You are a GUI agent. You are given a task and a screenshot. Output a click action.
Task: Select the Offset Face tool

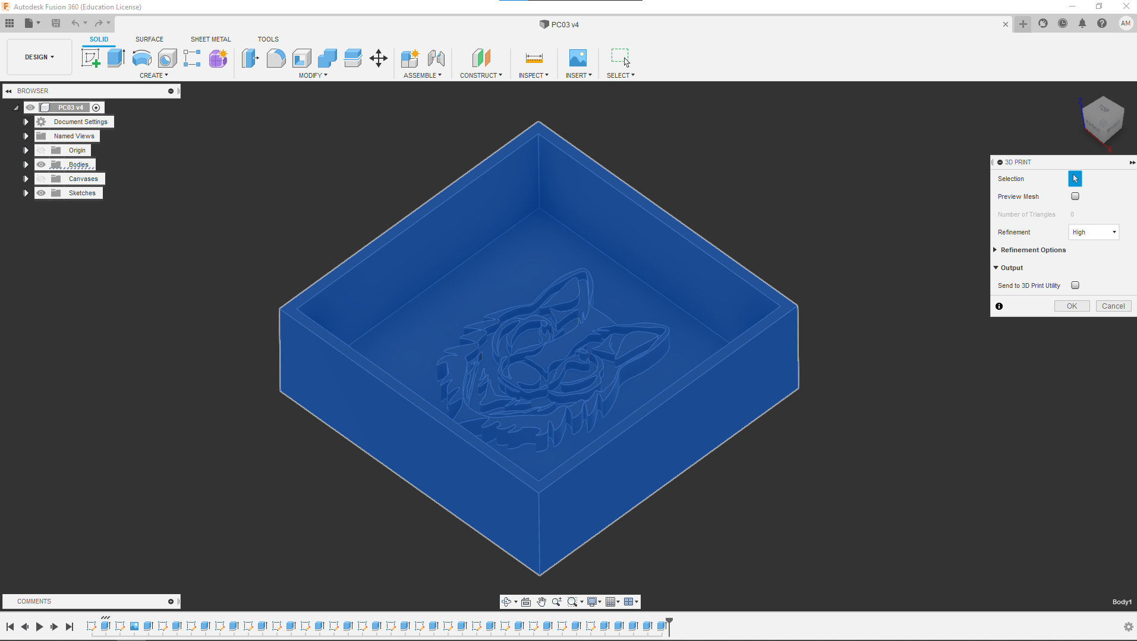pos(352,58)
